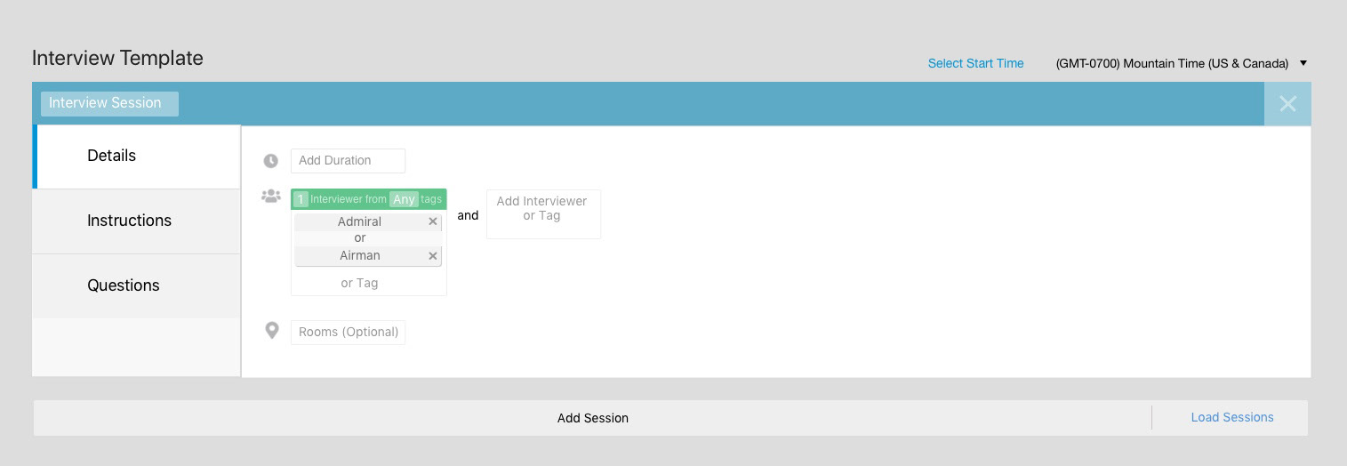Open the Instructions tab

tap(129, 221)
